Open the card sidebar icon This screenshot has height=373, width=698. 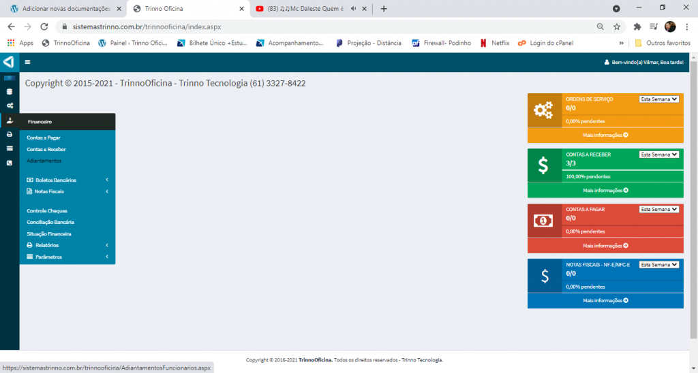click(x=10, y=148)
